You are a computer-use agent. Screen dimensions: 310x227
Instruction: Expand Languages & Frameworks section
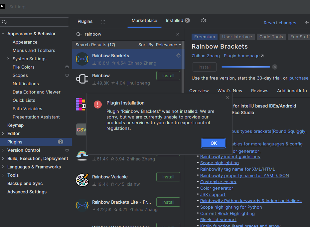pos(3,167)
